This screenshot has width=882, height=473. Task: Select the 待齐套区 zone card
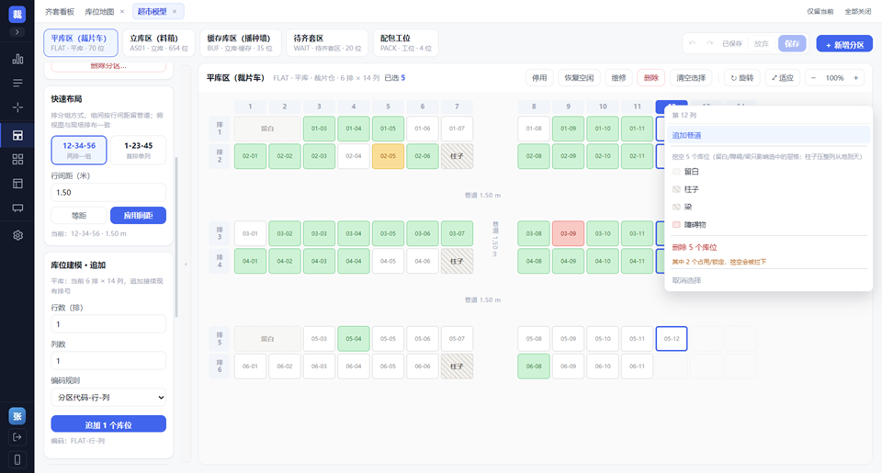(327, 43)
